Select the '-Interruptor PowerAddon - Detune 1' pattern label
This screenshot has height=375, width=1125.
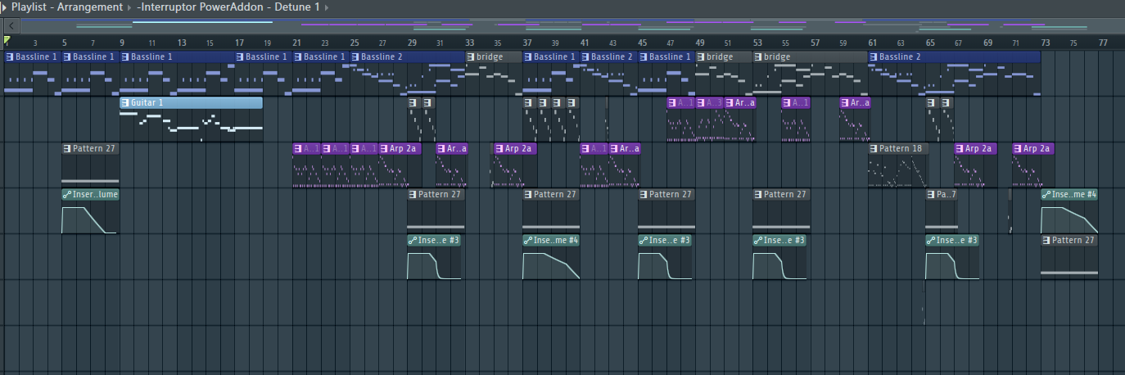pos(228,7)
